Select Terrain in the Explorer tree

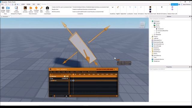(x=157, y=25)
